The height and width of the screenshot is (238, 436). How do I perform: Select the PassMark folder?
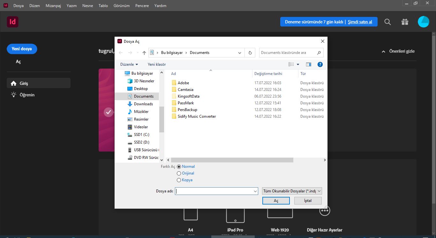pyautogui.click(x=186, y=103)
